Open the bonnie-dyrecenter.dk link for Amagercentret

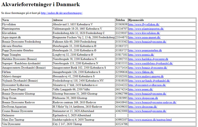tap(148, 68)
